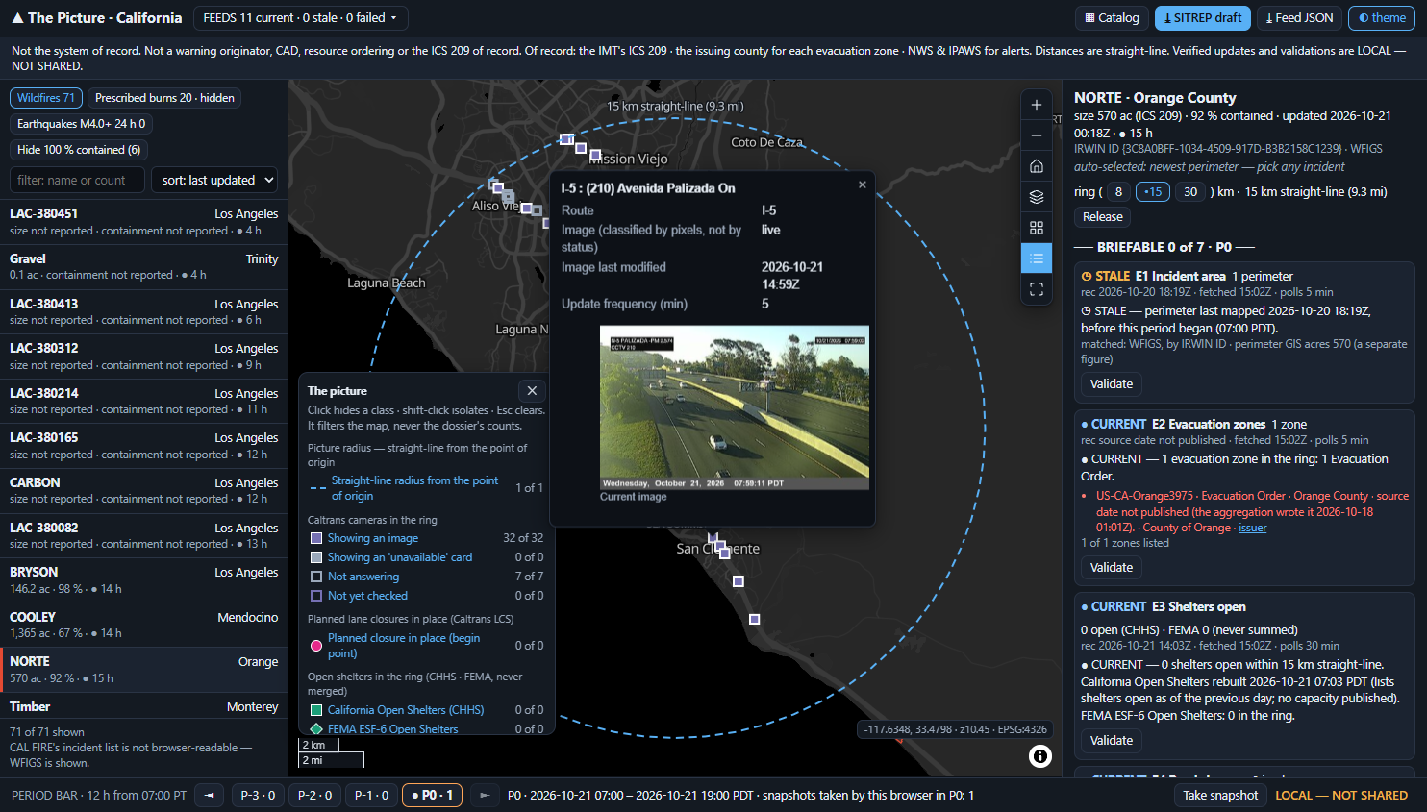
Task: Select the P-1 period tab
Action: click(x=371, y=795)
